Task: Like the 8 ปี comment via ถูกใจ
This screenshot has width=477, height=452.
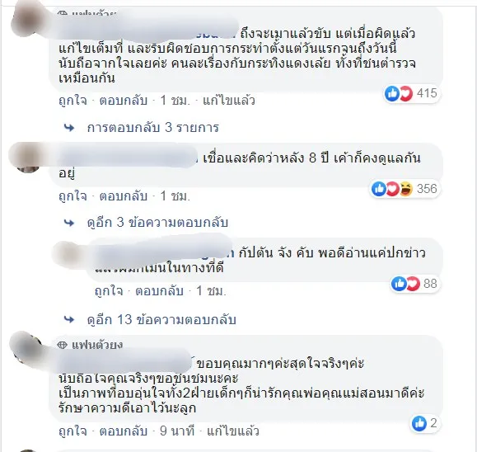Action: click(72, 196)
